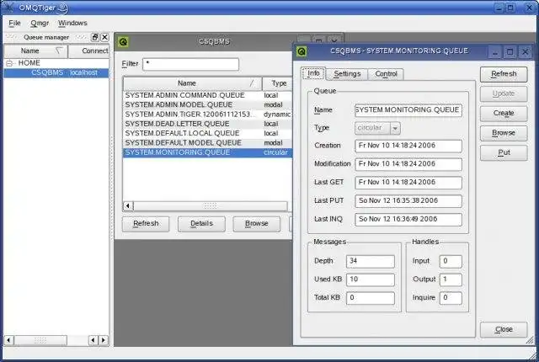Click queue list scrollbar left arrow

point(128,205)
